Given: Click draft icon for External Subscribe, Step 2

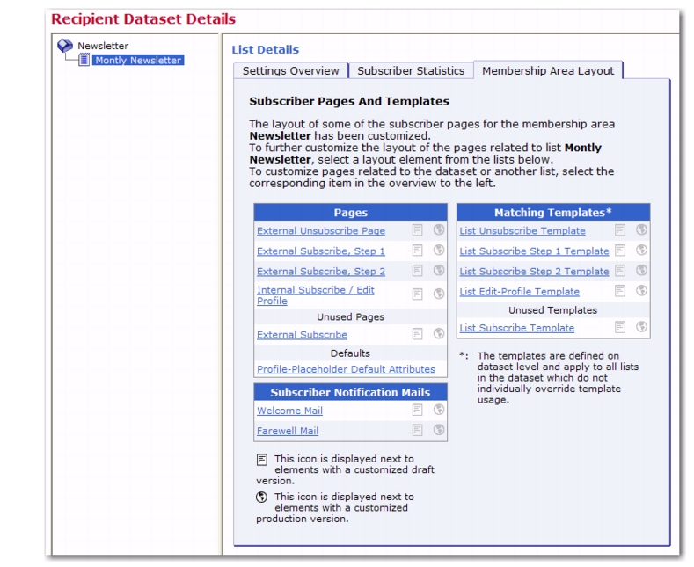Looking at the screenshot, I should coord(418,271).
